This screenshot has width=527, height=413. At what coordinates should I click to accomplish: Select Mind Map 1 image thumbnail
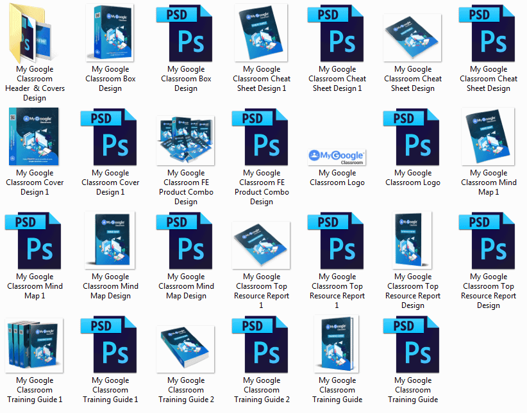pyautogui.click(x=488, y=136)
